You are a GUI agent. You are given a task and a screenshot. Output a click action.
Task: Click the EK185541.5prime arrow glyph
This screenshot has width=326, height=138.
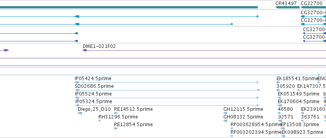tap(278, 82)
